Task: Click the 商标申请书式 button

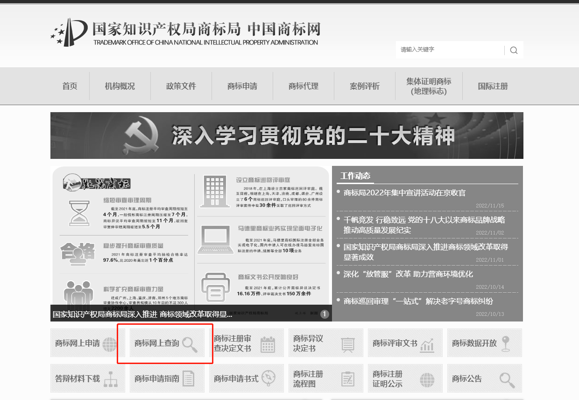Action: [x=247, y=379]
